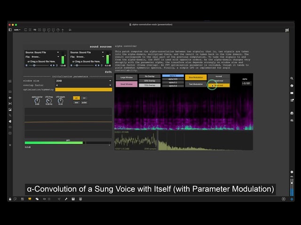The height and width of the screenshot is (225, 301).
Task: Select the 'large mod' option
Action: tap(219, 85)
